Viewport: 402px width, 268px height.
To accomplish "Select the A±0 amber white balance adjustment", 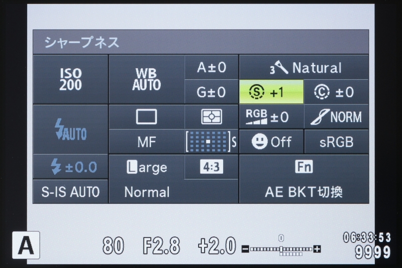I will [x=211, y=67].
